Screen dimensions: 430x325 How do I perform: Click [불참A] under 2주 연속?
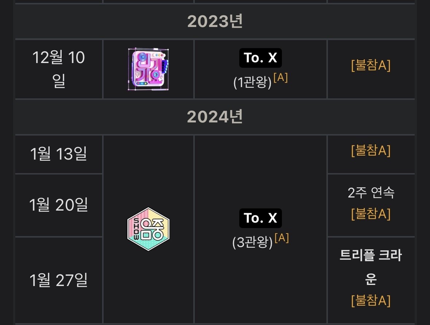click(x=371, y=214)
